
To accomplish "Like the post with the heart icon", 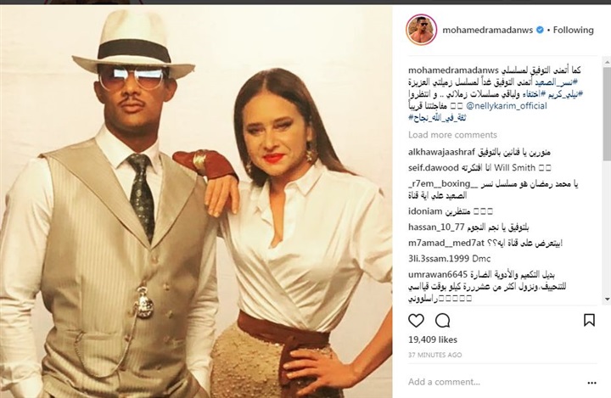I will (416, 321).
